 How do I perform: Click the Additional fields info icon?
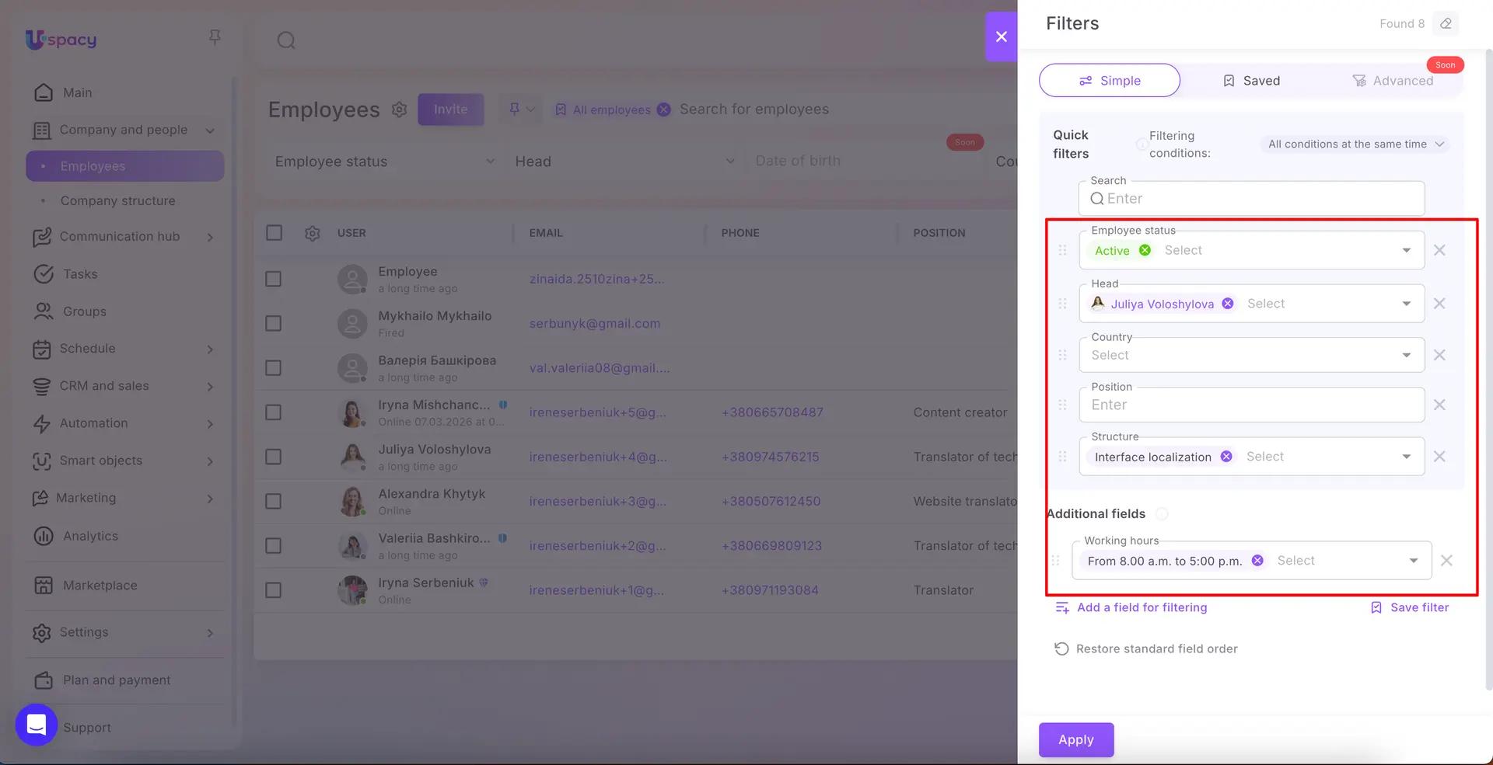click(x=1162, y=513)
